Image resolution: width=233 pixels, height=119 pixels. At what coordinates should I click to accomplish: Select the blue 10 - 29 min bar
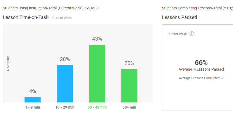click(65, 83)
